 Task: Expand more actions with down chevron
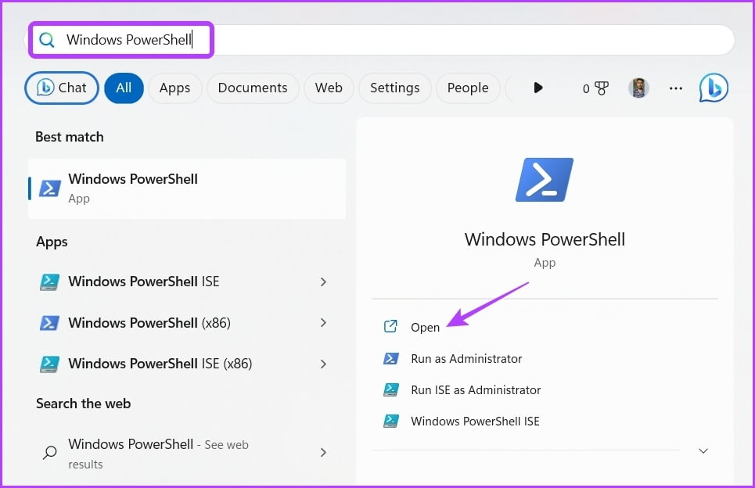[x=703, y=451]
